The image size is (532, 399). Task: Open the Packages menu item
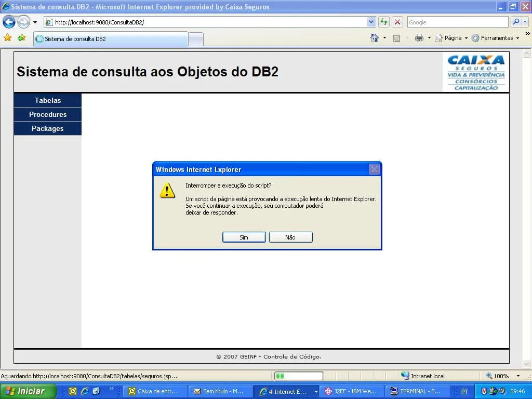[48, 128]
